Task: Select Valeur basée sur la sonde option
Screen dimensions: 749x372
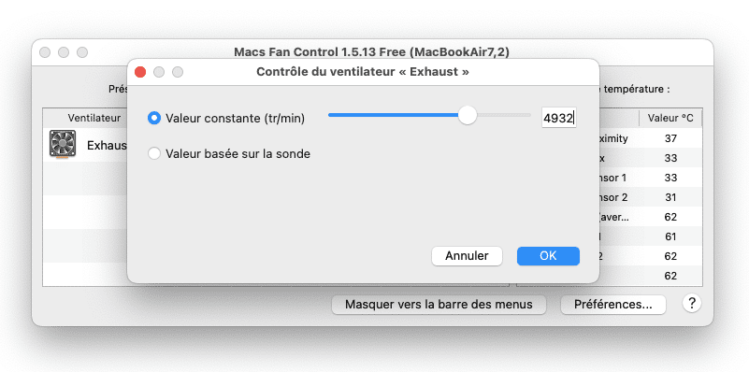Action: click(x=154, y=154)
